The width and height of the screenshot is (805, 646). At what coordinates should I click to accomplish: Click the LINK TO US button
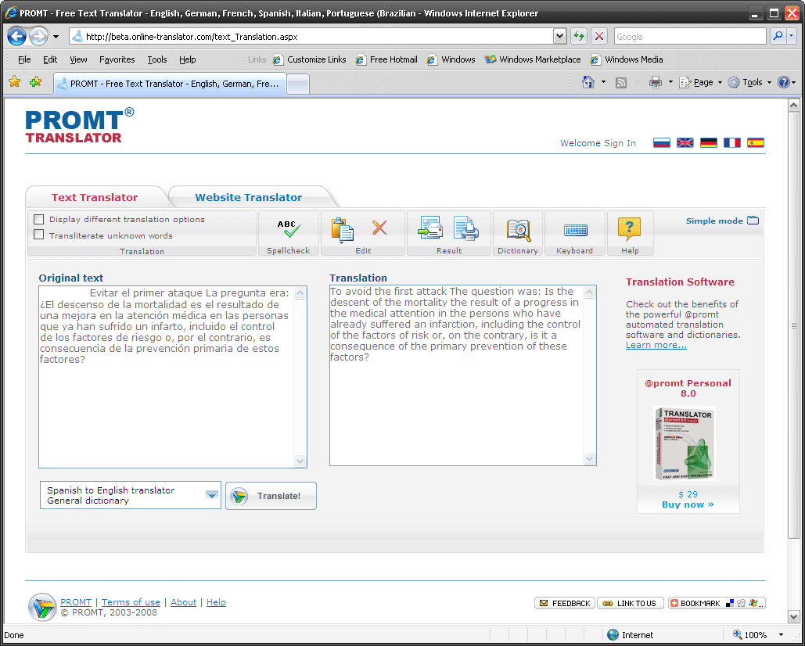631,603
